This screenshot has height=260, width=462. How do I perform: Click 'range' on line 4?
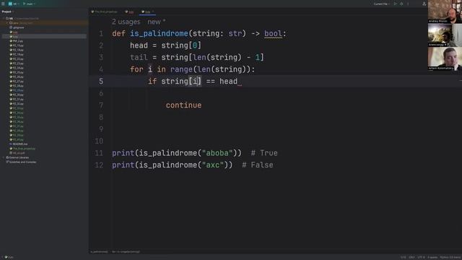pos(181,69)
